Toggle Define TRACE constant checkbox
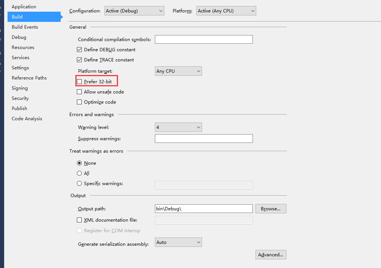381x268 pixels. point(79,60)
